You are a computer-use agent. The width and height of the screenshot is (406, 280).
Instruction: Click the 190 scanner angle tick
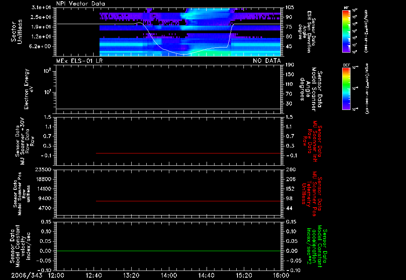click(289, 65)
